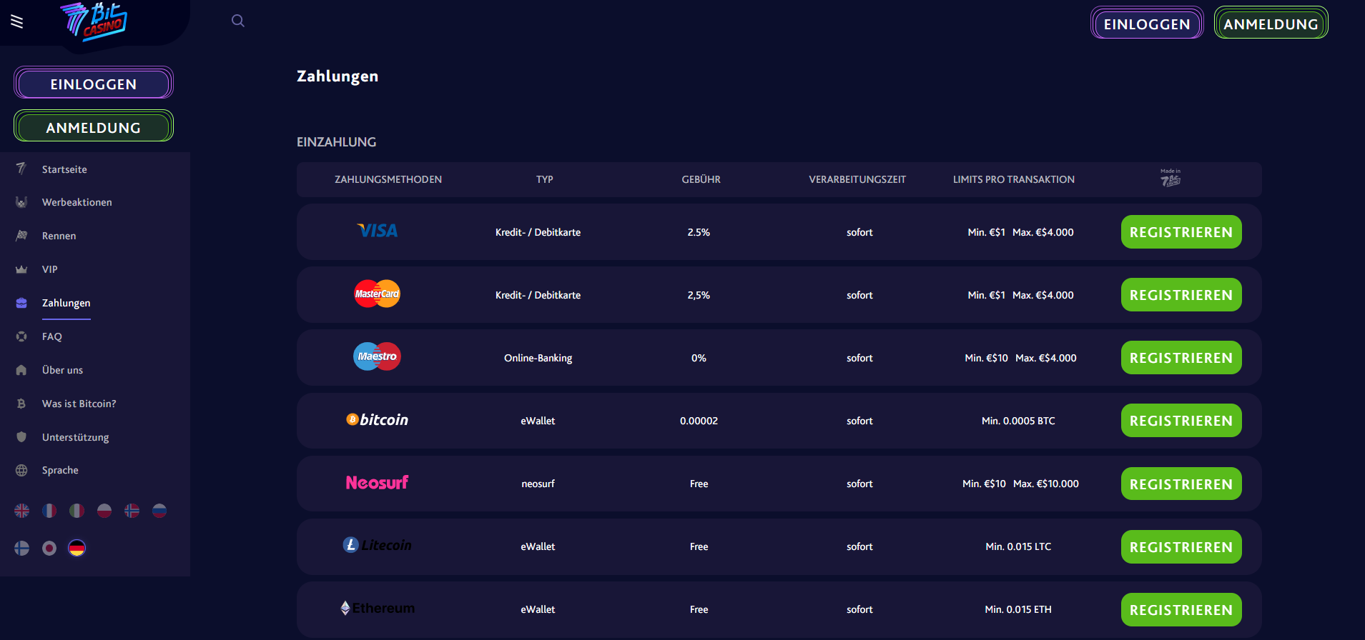The image size is (1365, 640).
Task: Switch language to the UK flag
Action: pyautogui.click(x=22, y=511)
